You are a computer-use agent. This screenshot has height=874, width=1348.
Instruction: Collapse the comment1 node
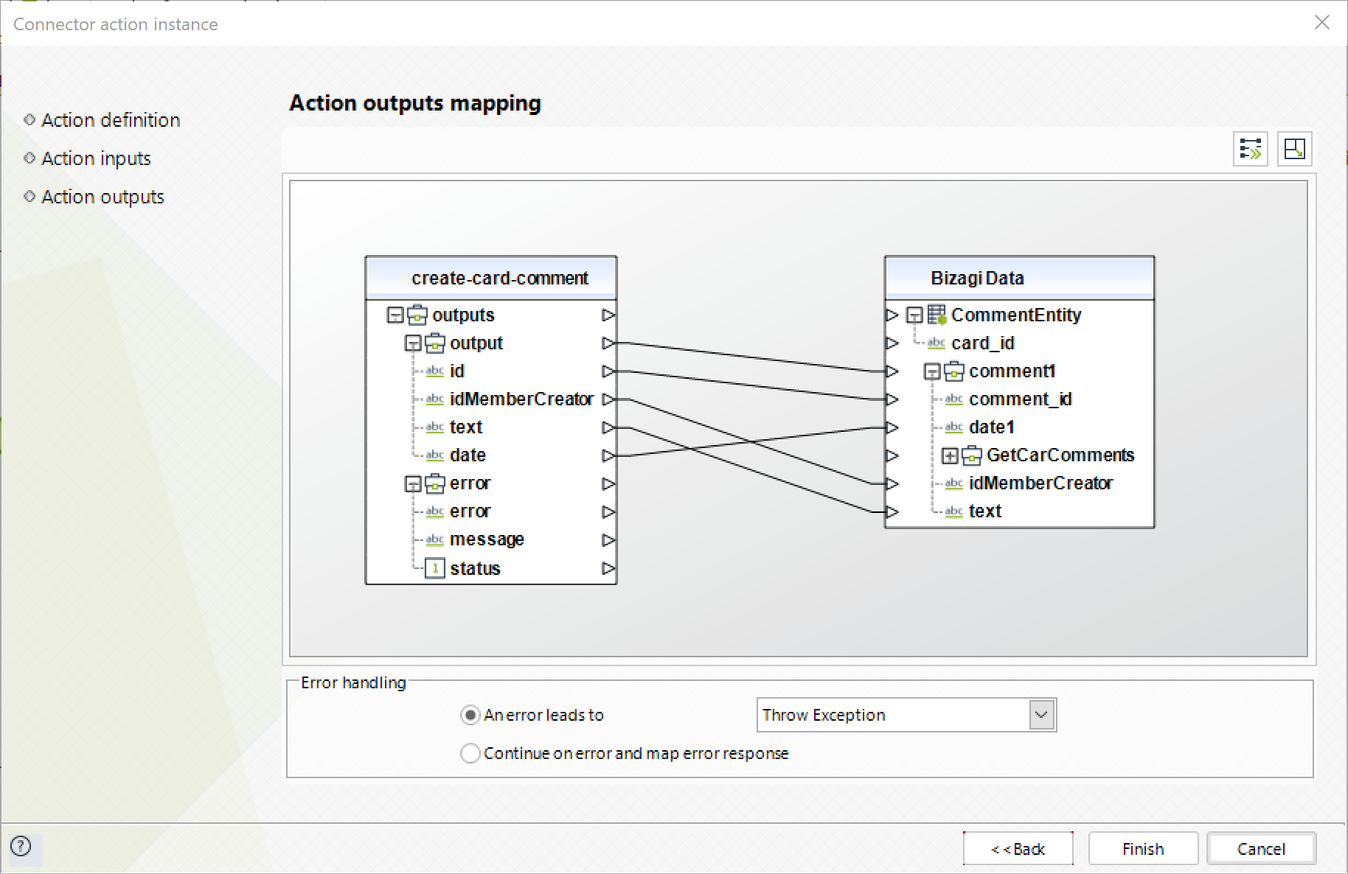(932, 371)
